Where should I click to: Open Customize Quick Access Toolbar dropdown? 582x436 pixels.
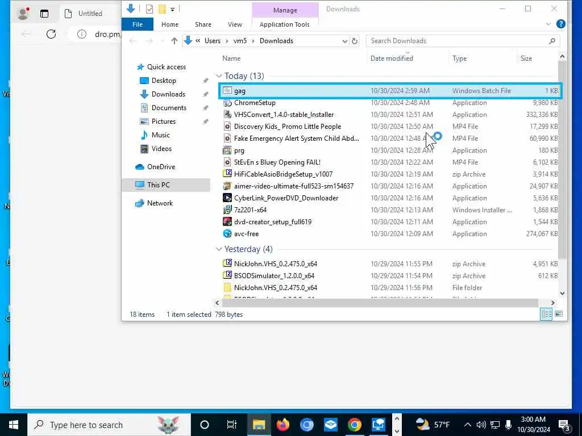[173, 9]
